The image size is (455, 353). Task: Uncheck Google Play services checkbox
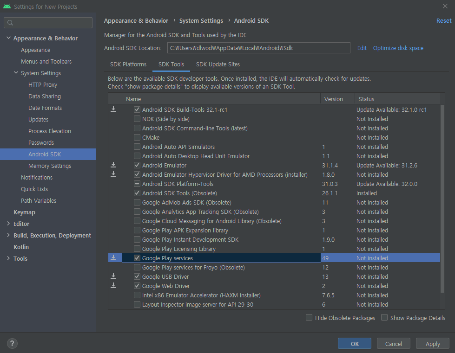point(137,258)
